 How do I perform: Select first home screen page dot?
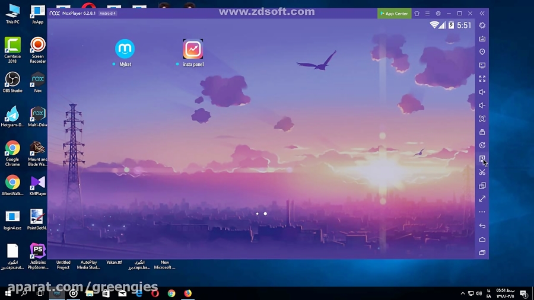(258, 213)
